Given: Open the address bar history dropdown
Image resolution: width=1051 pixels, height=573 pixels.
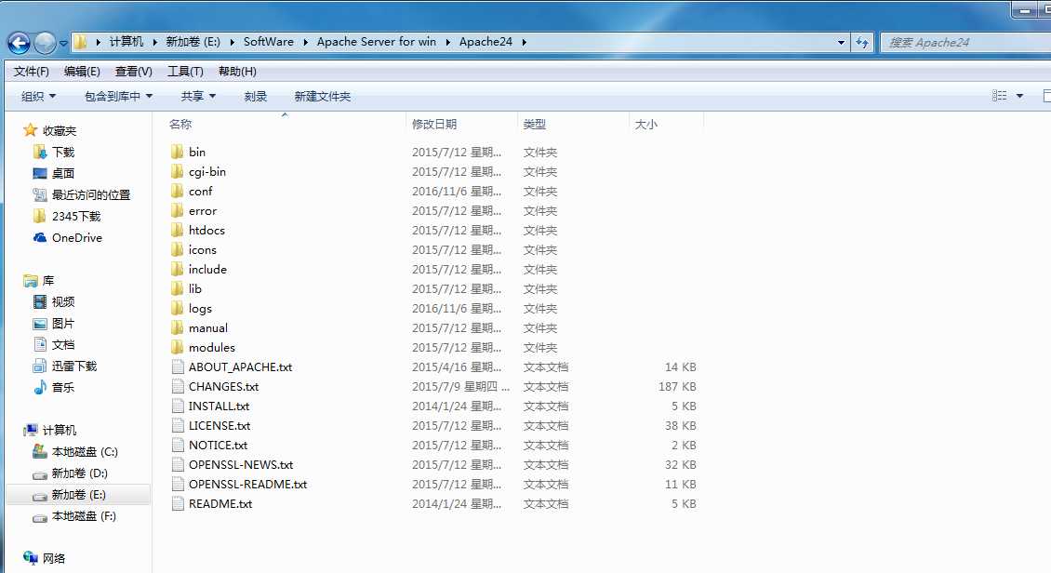Looking at the screenshot, I should [841, 42].
